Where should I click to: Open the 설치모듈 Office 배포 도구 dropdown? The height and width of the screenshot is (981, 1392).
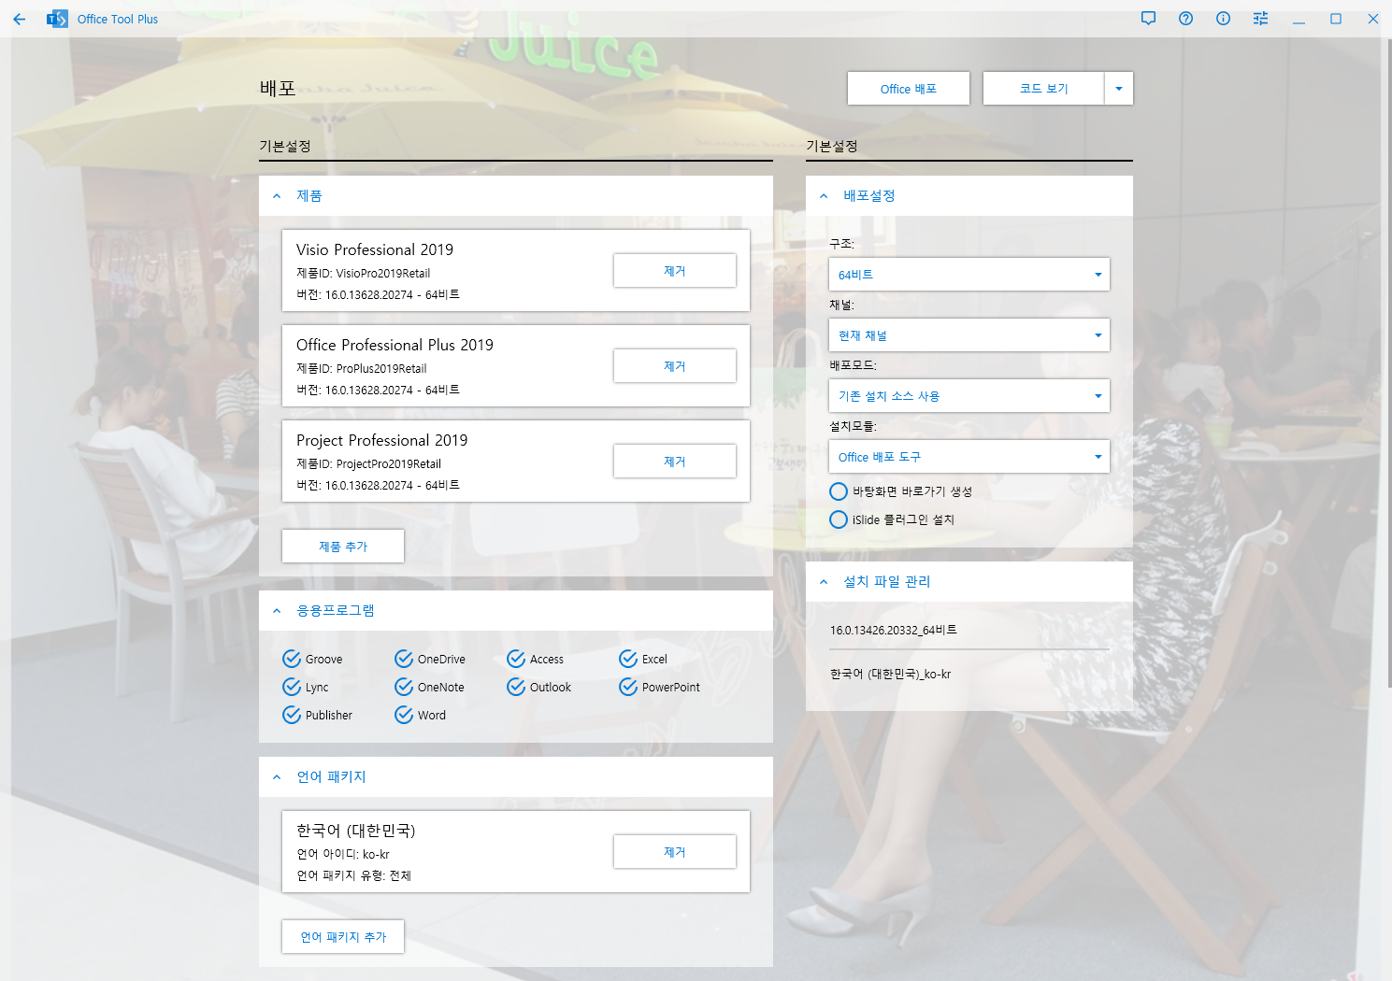point(969,457)
